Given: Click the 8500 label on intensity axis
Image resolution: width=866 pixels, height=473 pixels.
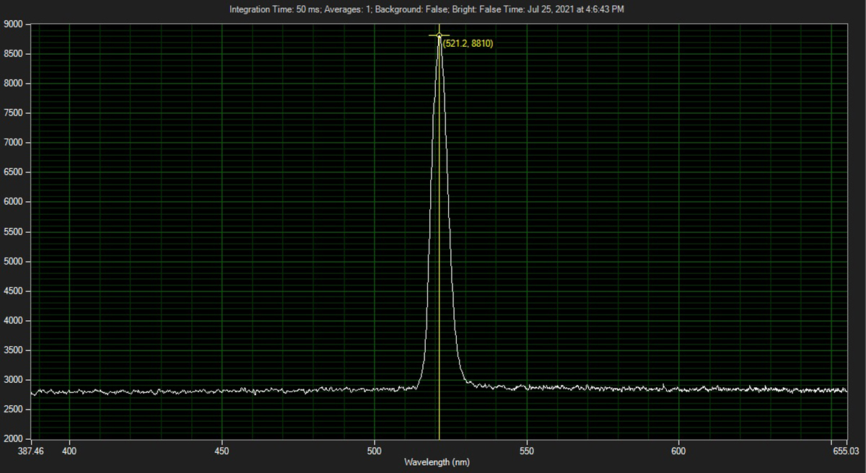Looking at the screenshot, I should pyautogui.click(x=14, y=54).
